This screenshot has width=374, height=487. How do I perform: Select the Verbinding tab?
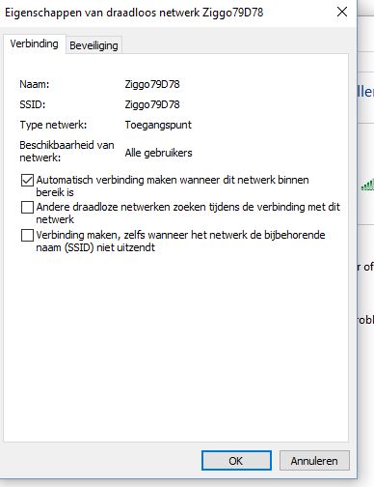(34, 43)
